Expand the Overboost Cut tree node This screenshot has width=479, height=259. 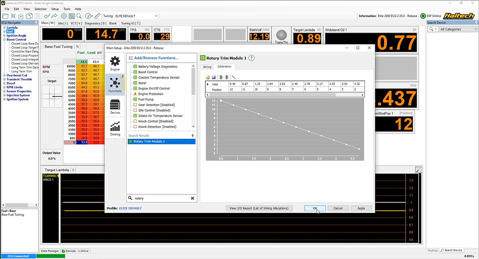[x=4, y=75]
